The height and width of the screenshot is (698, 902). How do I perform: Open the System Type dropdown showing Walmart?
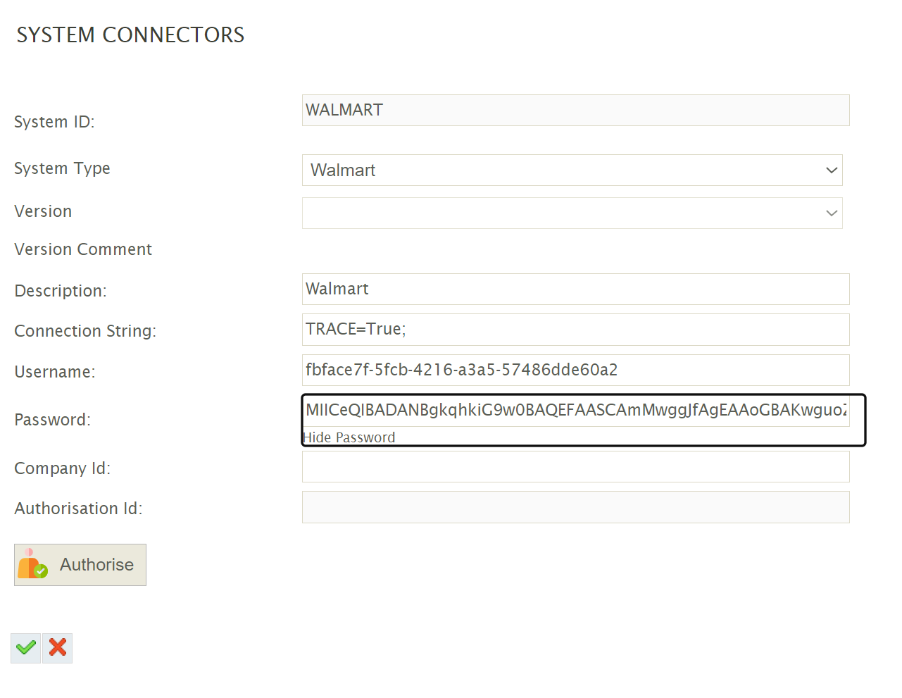point(572,170)
